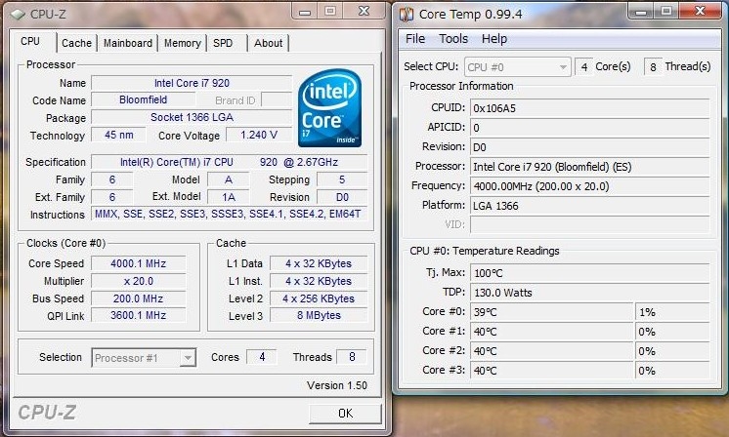
Task: Open the Memory tab
Action: pos(182,43)
